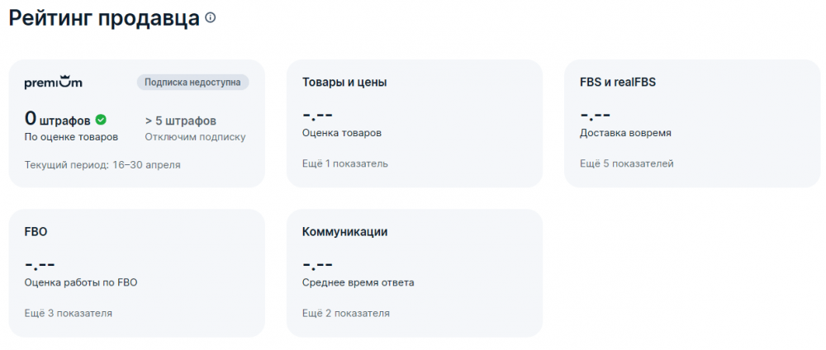Expand Ещё 1 показатель in Товары и цены
The width and height of the screenshot is (826, 350).
(x=344, y=163)
